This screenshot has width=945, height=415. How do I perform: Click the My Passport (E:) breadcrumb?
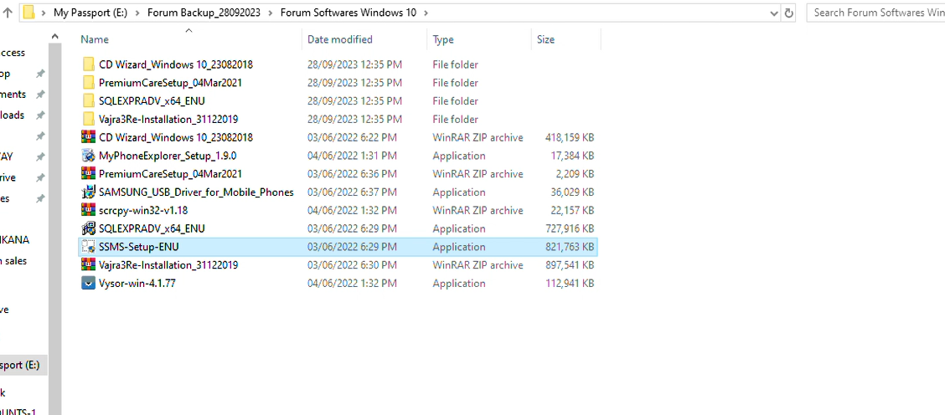coord(90,12)
